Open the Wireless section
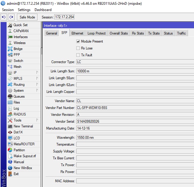 click(24, 43)
